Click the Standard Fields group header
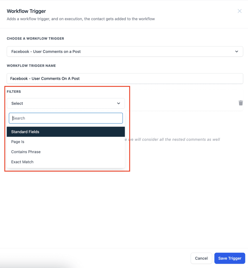Image resolution: width=248 pixels, height=268 pixels. 25,132
